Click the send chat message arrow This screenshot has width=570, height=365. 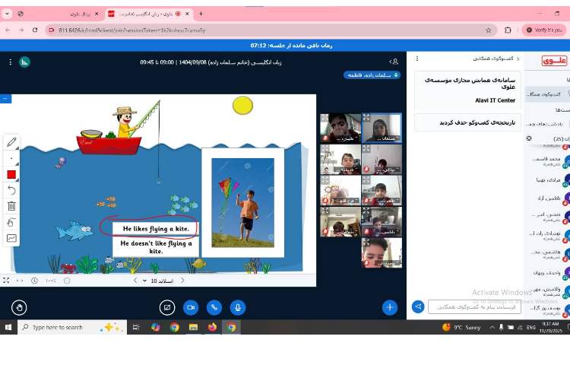coord(417,306)
